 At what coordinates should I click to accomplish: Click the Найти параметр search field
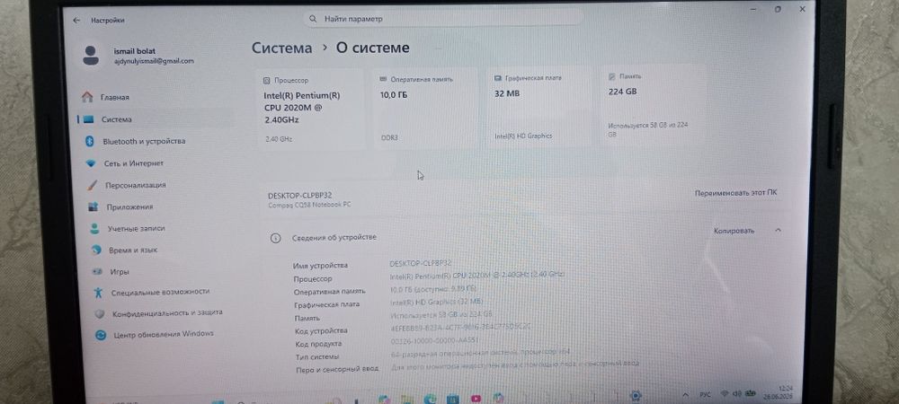[444, 19]
